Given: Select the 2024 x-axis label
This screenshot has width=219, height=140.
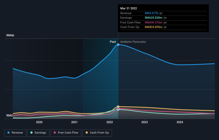Looking at the screenshot, I should (x=180, y=122).
